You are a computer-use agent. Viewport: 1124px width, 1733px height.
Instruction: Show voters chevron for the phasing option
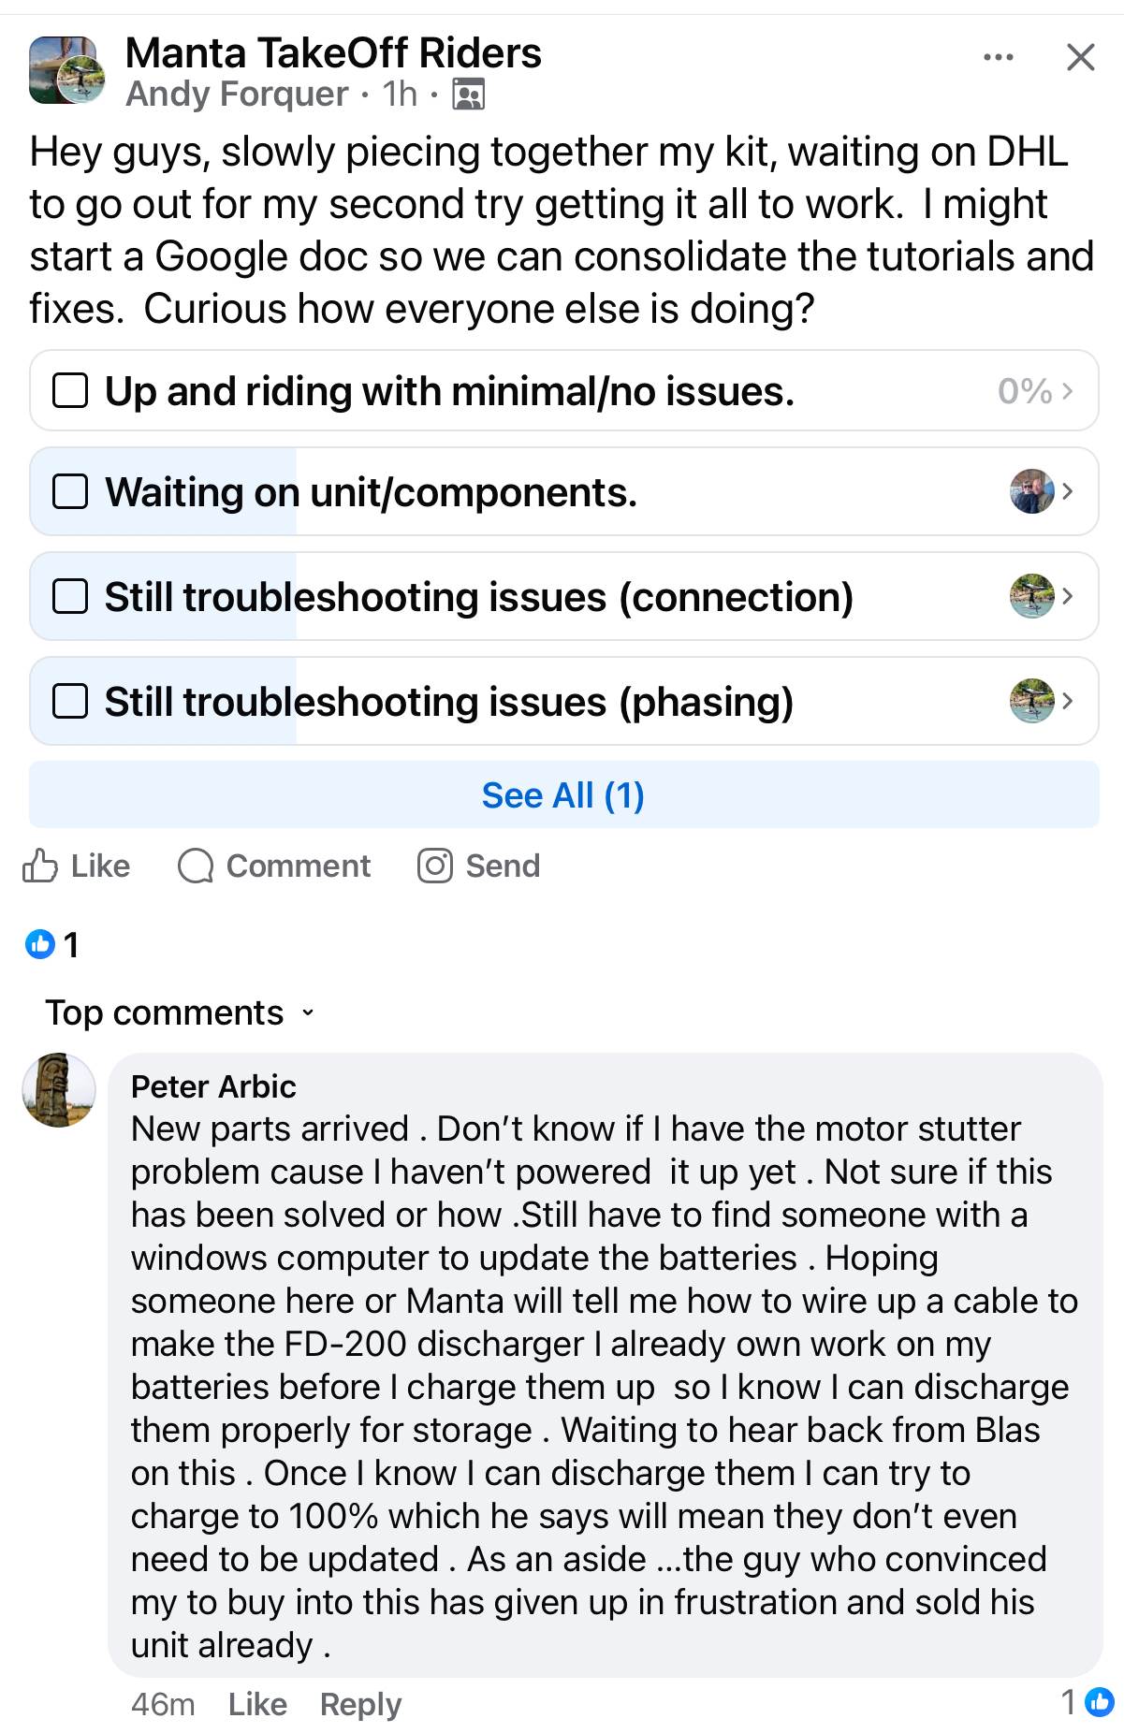[x=1067, y=701]
